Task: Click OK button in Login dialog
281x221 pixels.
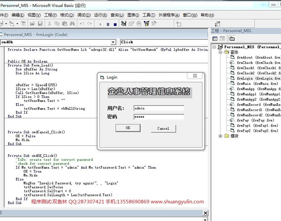Action: [127, 128]
